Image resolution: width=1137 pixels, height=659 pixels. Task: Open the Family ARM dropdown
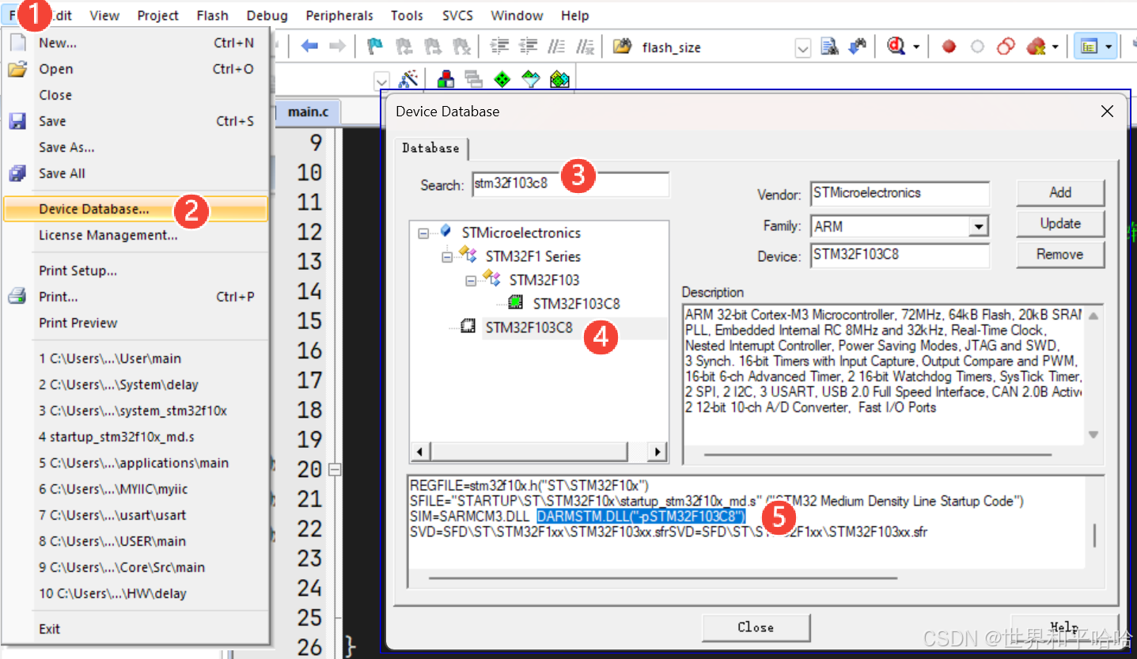pos(980,227)
